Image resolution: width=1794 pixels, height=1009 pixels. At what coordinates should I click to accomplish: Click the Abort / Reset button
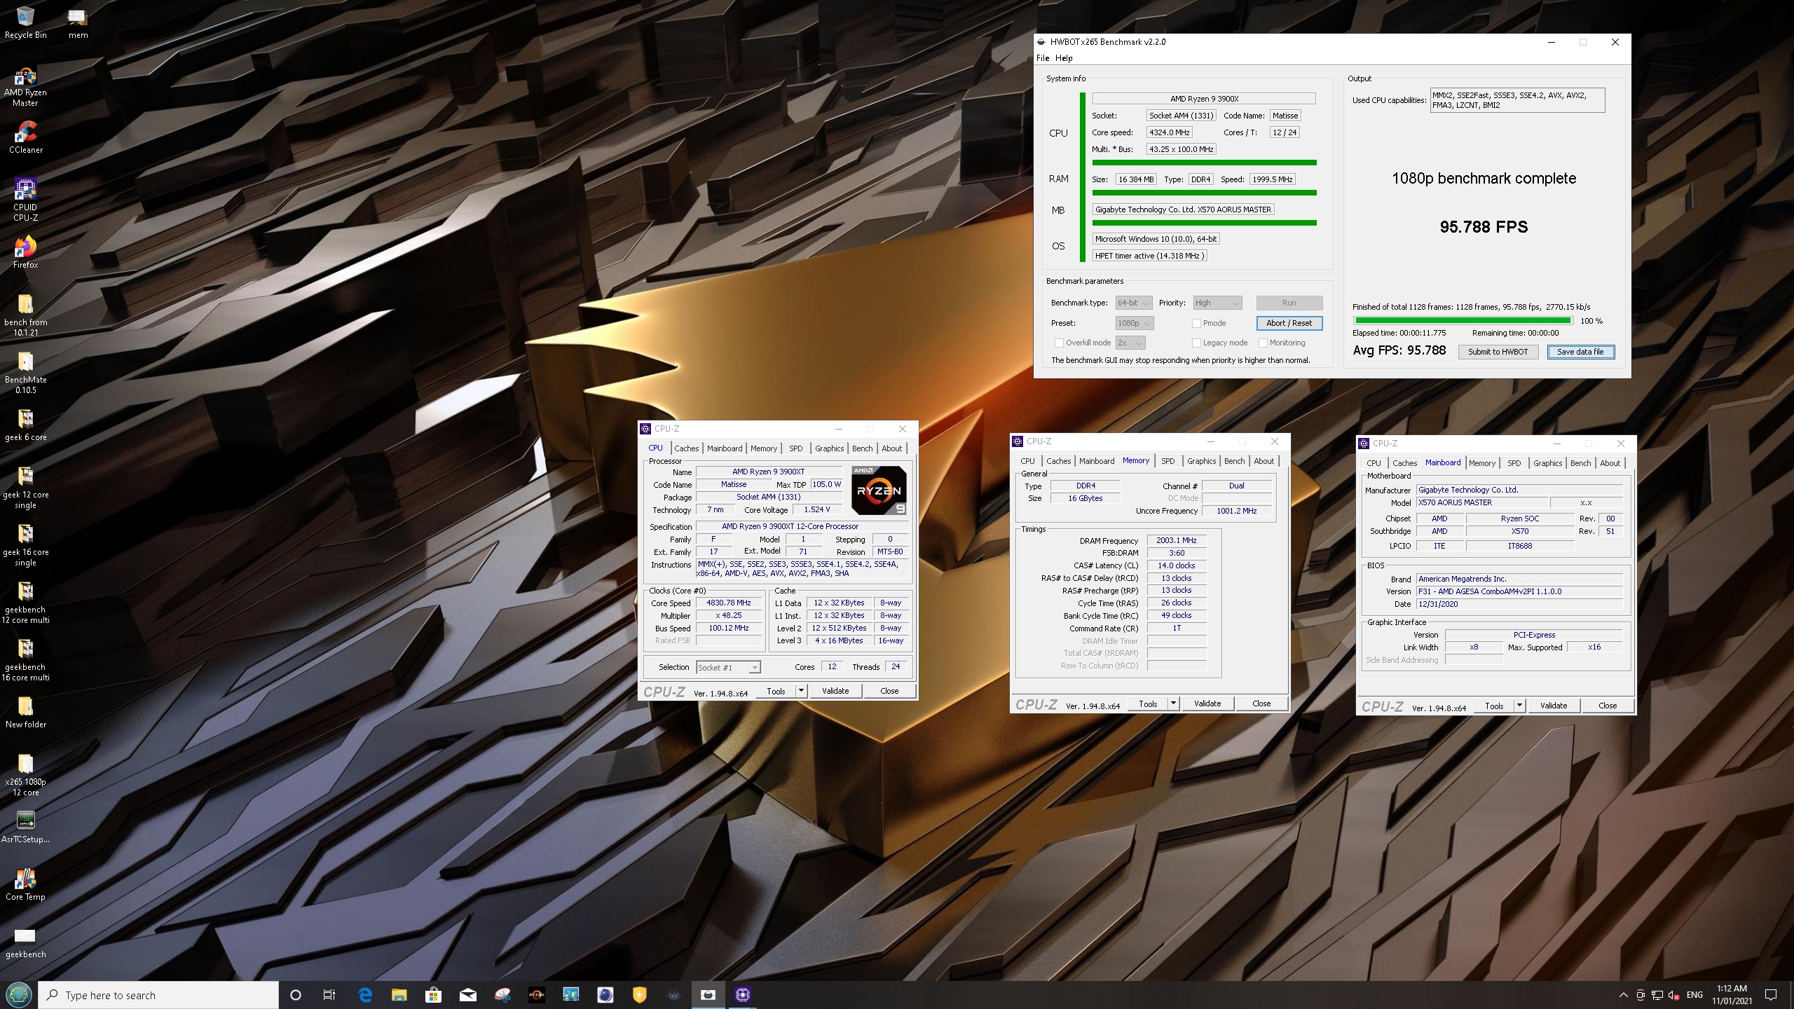click(1289, 323)
